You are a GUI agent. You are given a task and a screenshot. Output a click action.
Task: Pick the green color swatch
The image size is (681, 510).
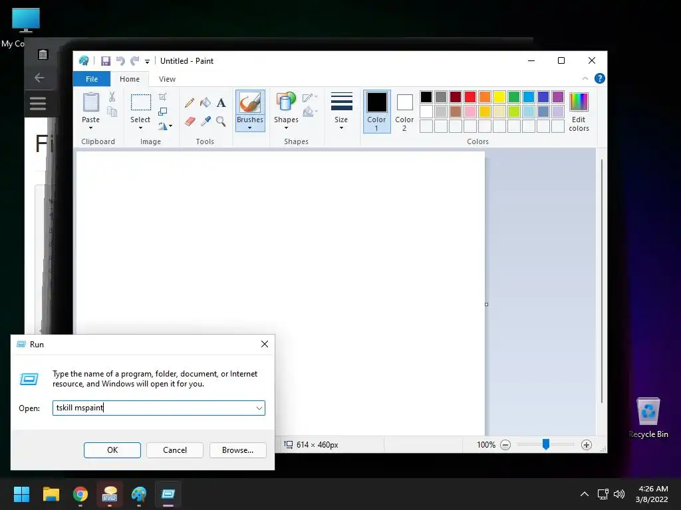pos(514,97)
